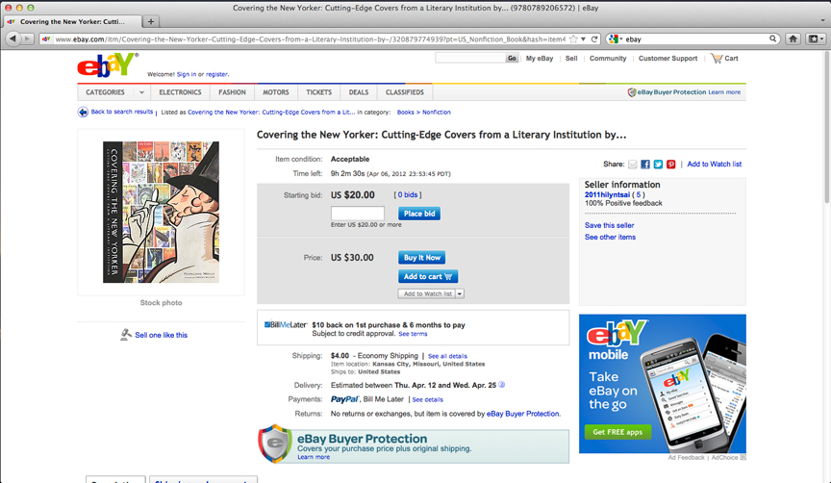Bookmark page with star icon
Viewport: 831px width, 483px height.
click(573, 38)
